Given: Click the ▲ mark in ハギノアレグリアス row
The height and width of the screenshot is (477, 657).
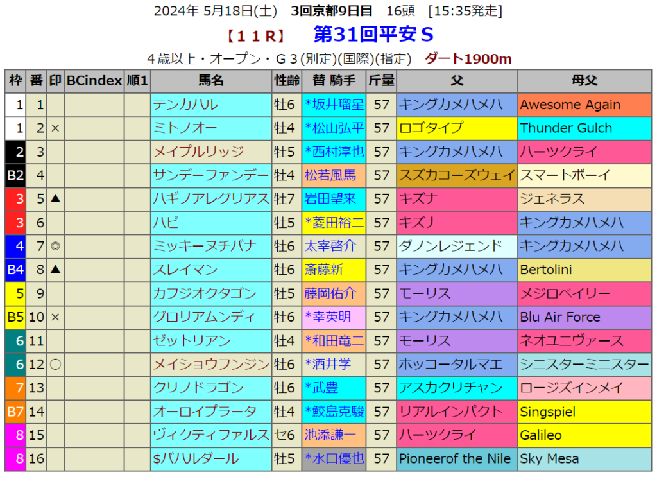Looking at the screenshot, I should pyautogui.click(x=55, y=199).
